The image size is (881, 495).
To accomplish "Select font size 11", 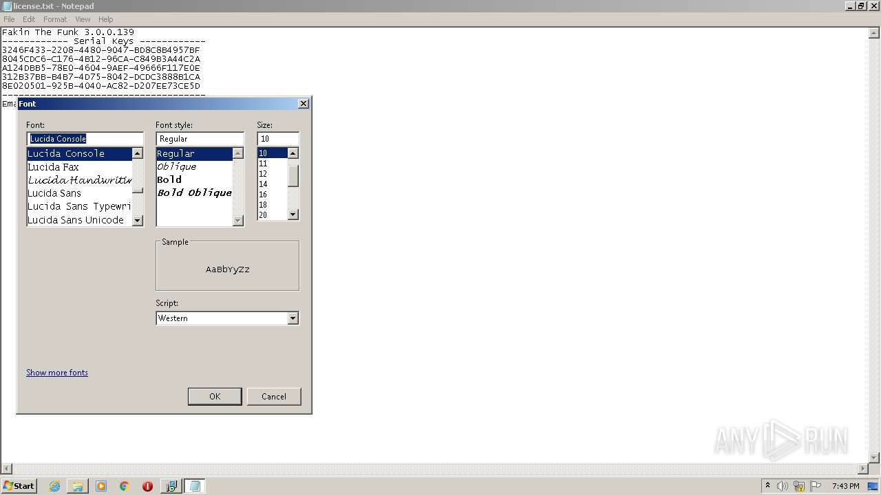I will coord(272,164).
